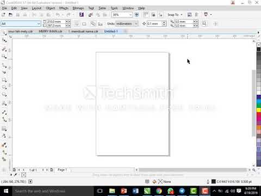Click the nudge distance spinner
The width and height of the screenshot is (261, 196).
164,24
